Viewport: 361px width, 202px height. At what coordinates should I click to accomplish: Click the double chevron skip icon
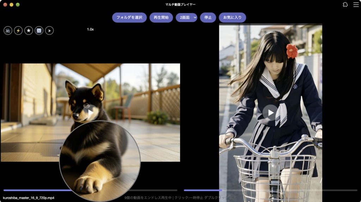pyautogui.click(x=49, y=31)
